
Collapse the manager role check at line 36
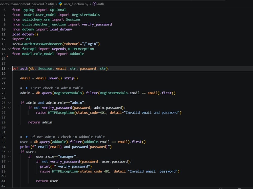tap(9, 156)
